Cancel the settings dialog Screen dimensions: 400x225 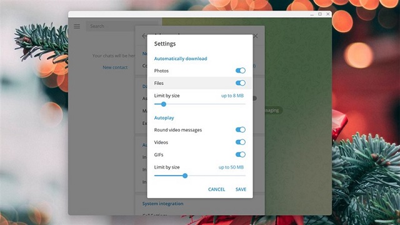click(216, 189)
